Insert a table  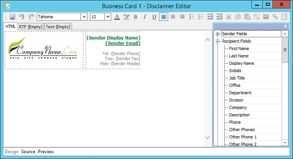(257, 17)
